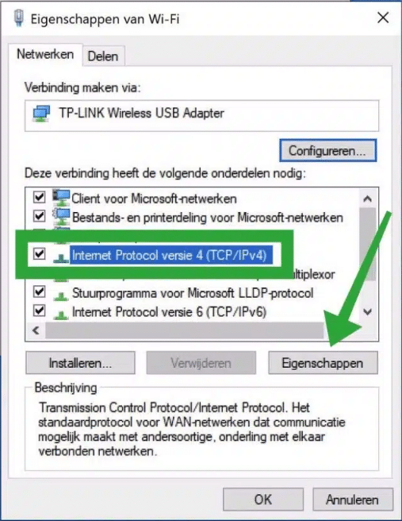The width and height of the screenshot is (402, 521).
Task: Click the horizontal scroll left arrow
Action: click(36, 330)
